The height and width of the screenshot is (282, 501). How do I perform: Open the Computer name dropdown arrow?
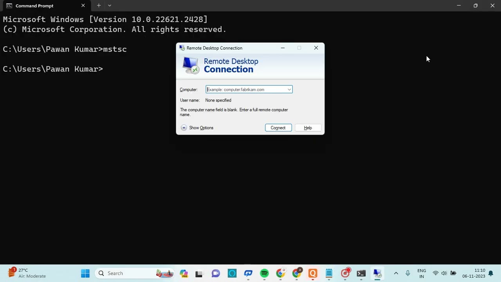[x=289, y=90]
